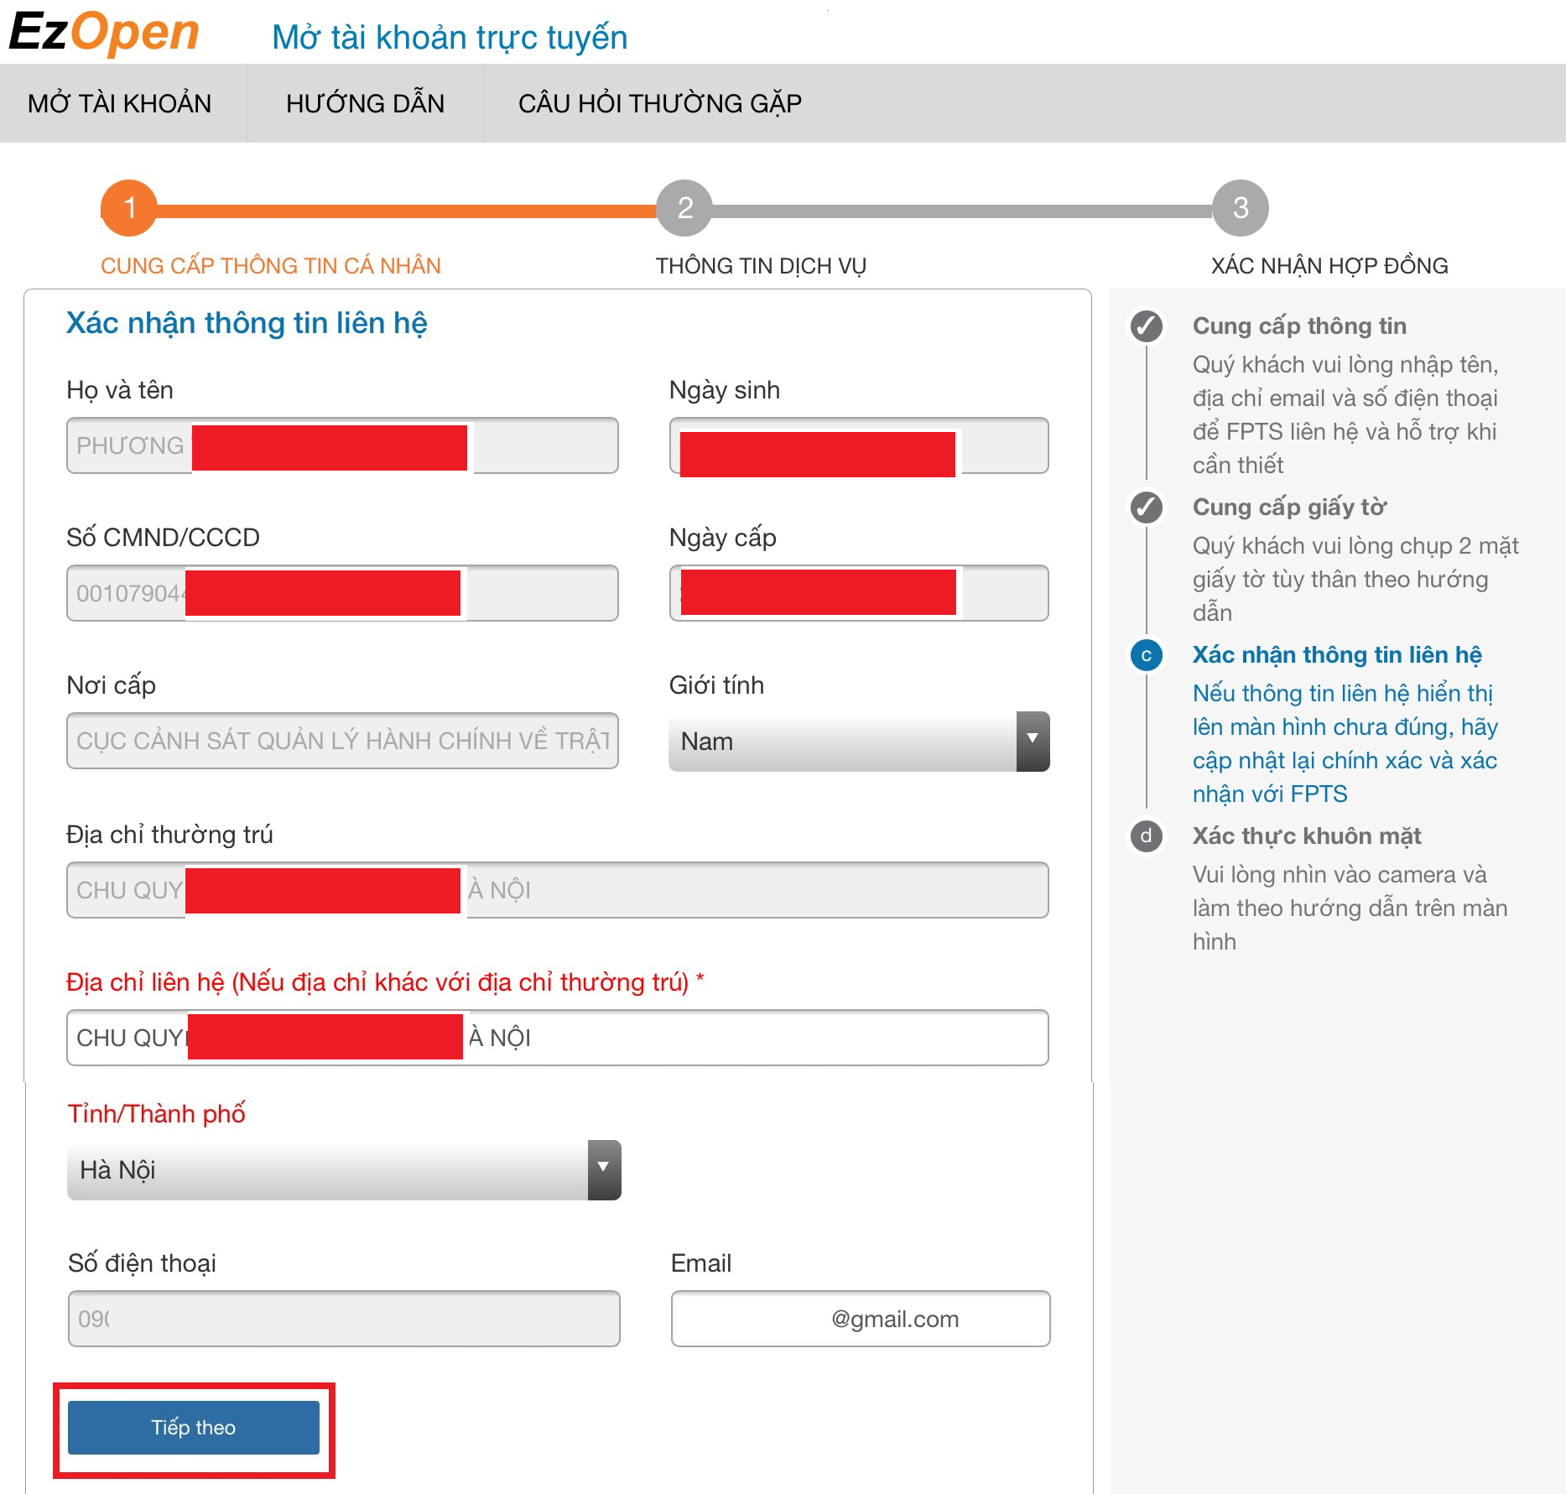Go to CÂU HỎI THƯỜNG GẶP tab

660,103
